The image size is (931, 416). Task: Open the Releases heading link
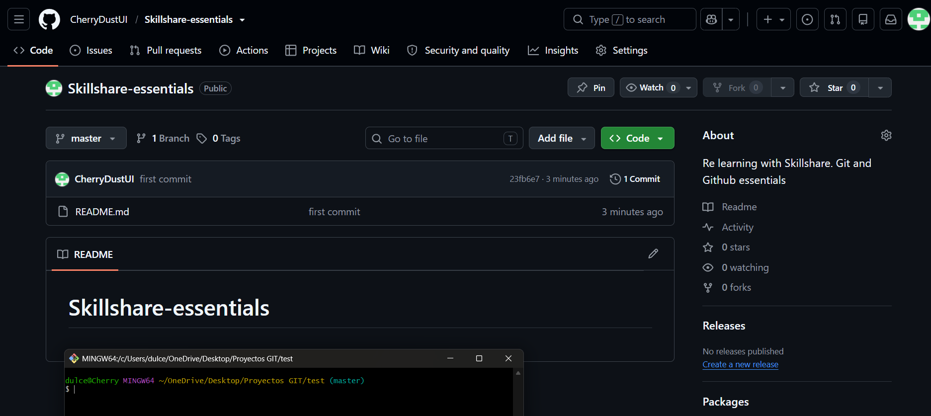[x=724, y=326]
